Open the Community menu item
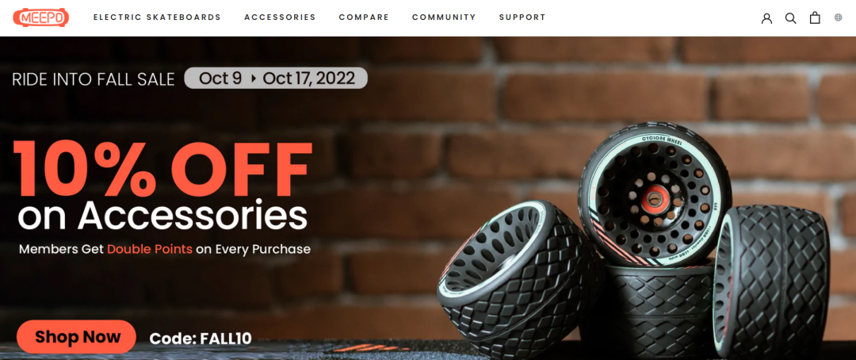The image size is (856, 360). coord(444,17)
